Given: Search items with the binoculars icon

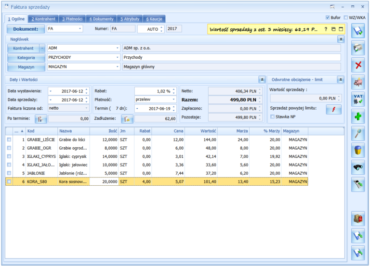Looking at the screenshot, I should tap(358, 167).
